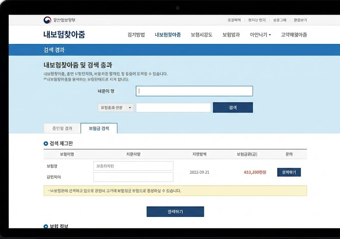Click the first top utility link

pyautogui.click(x=234, y=20)
